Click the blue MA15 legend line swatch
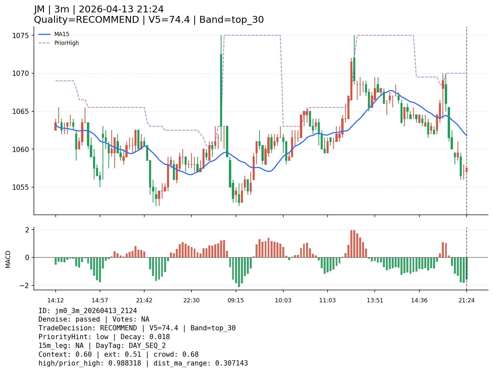 click(x=45, y=34)
